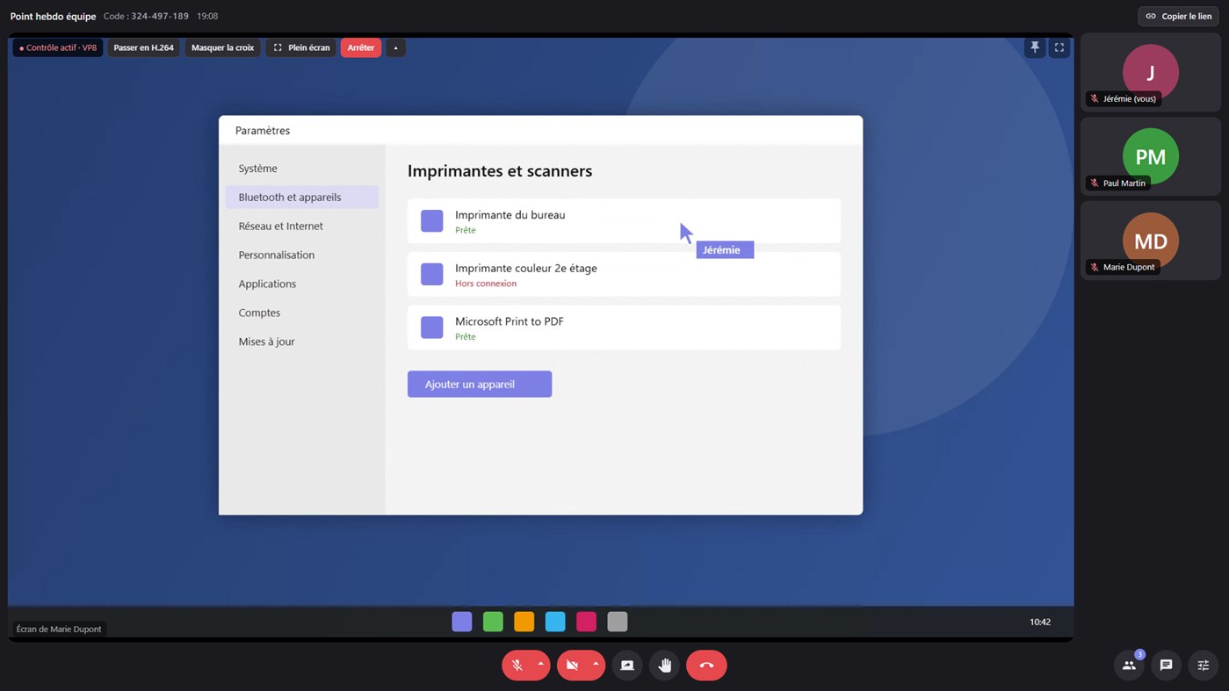Click the meeting code 324-497-189
This screenshot has height=691, width=1229.
coord(160,16)
